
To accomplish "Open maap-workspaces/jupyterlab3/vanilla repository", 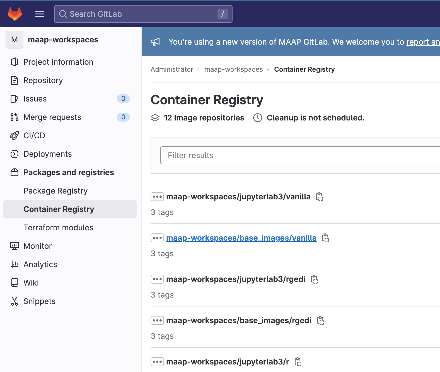I will (x=238, y=197).
